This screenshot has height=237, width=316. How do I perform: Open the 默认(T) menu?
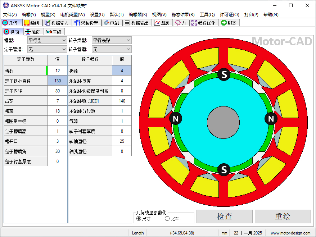click(x=117, y=15)
